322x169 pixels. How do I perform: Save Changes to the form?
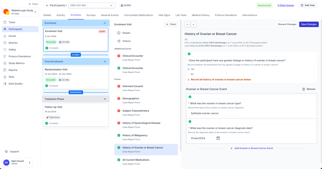click(x=309, y=24)
